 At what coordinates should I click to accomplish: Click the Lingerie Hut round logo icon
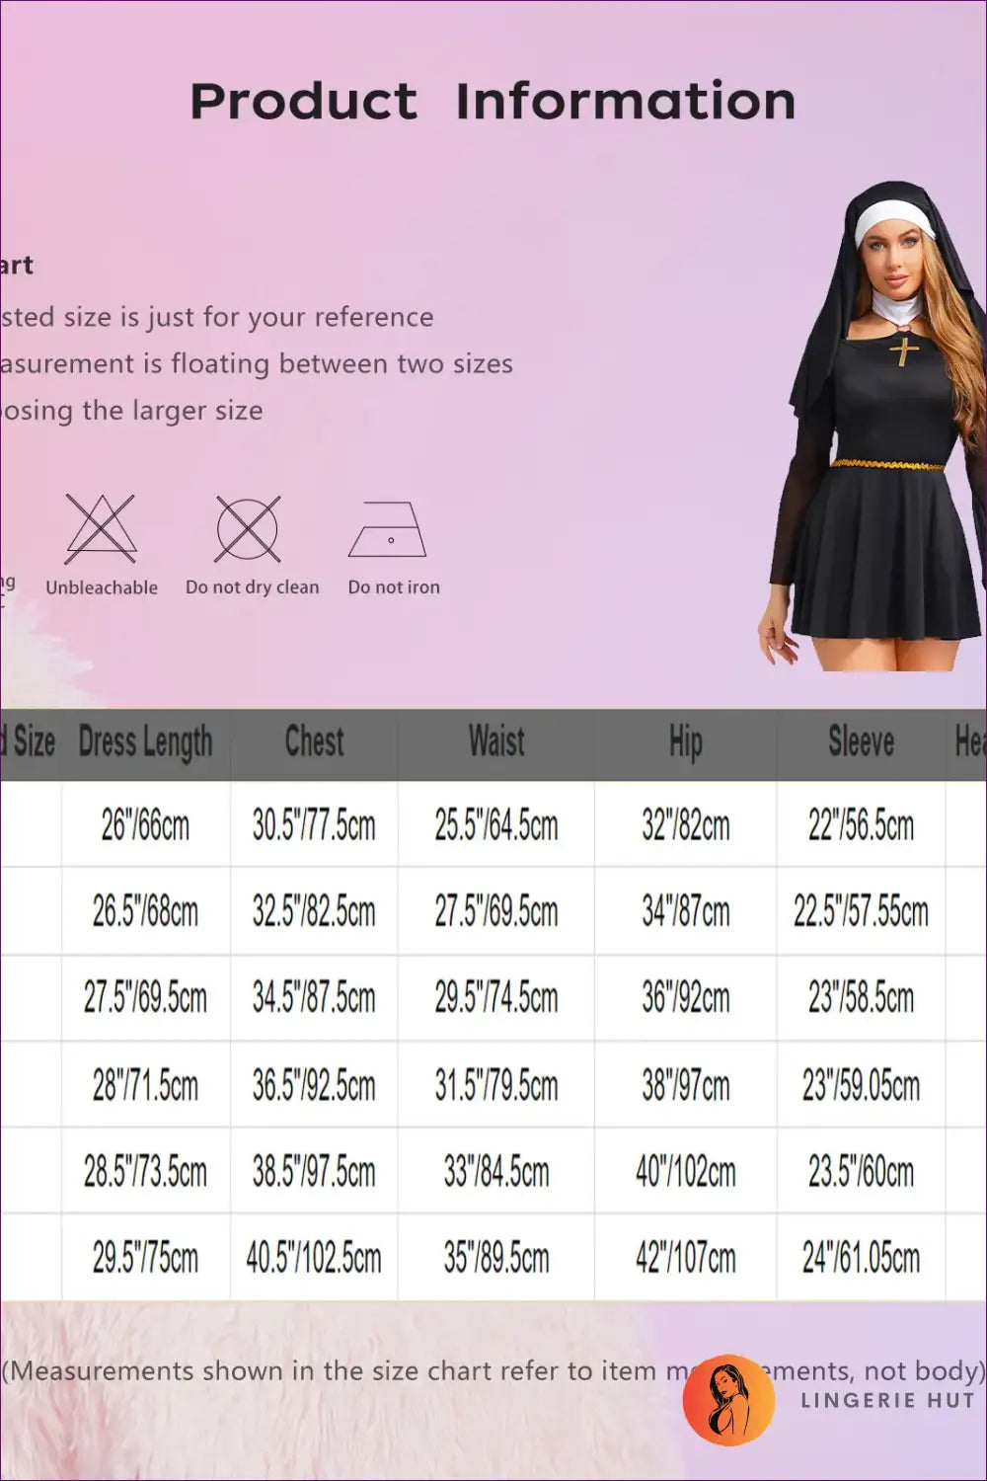(x=728, y=1399)
